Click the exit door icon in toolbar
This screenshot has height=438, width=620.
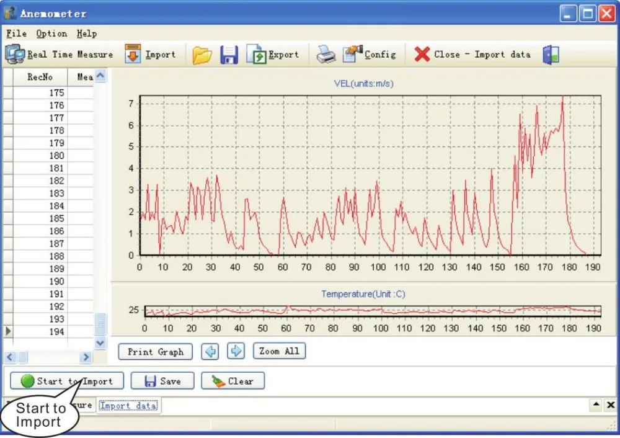[x=551, y=55]
